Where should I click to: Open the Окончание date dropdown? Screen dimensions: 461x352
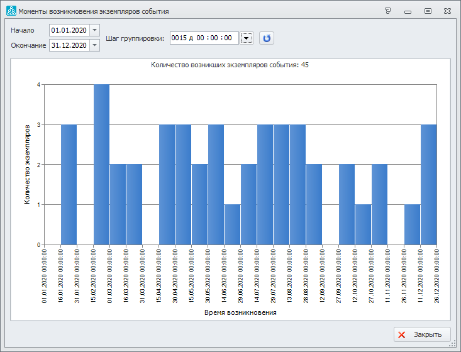(94, 45)
